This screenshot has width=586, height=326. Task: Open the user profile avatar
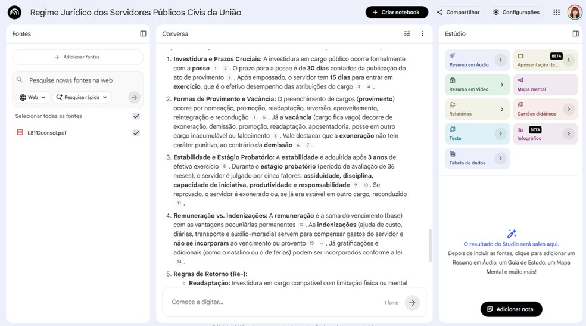pyautogui.click(x=575, y=13)
